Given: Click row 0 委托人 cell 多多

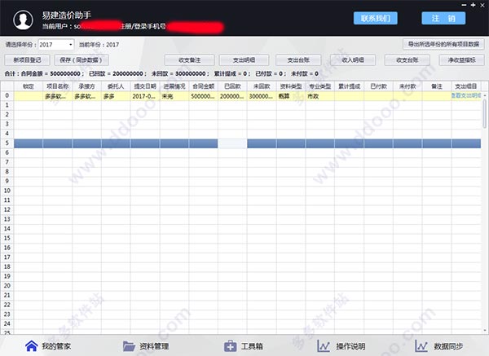Looking at the screenshot, I should [x=116, y=96].
